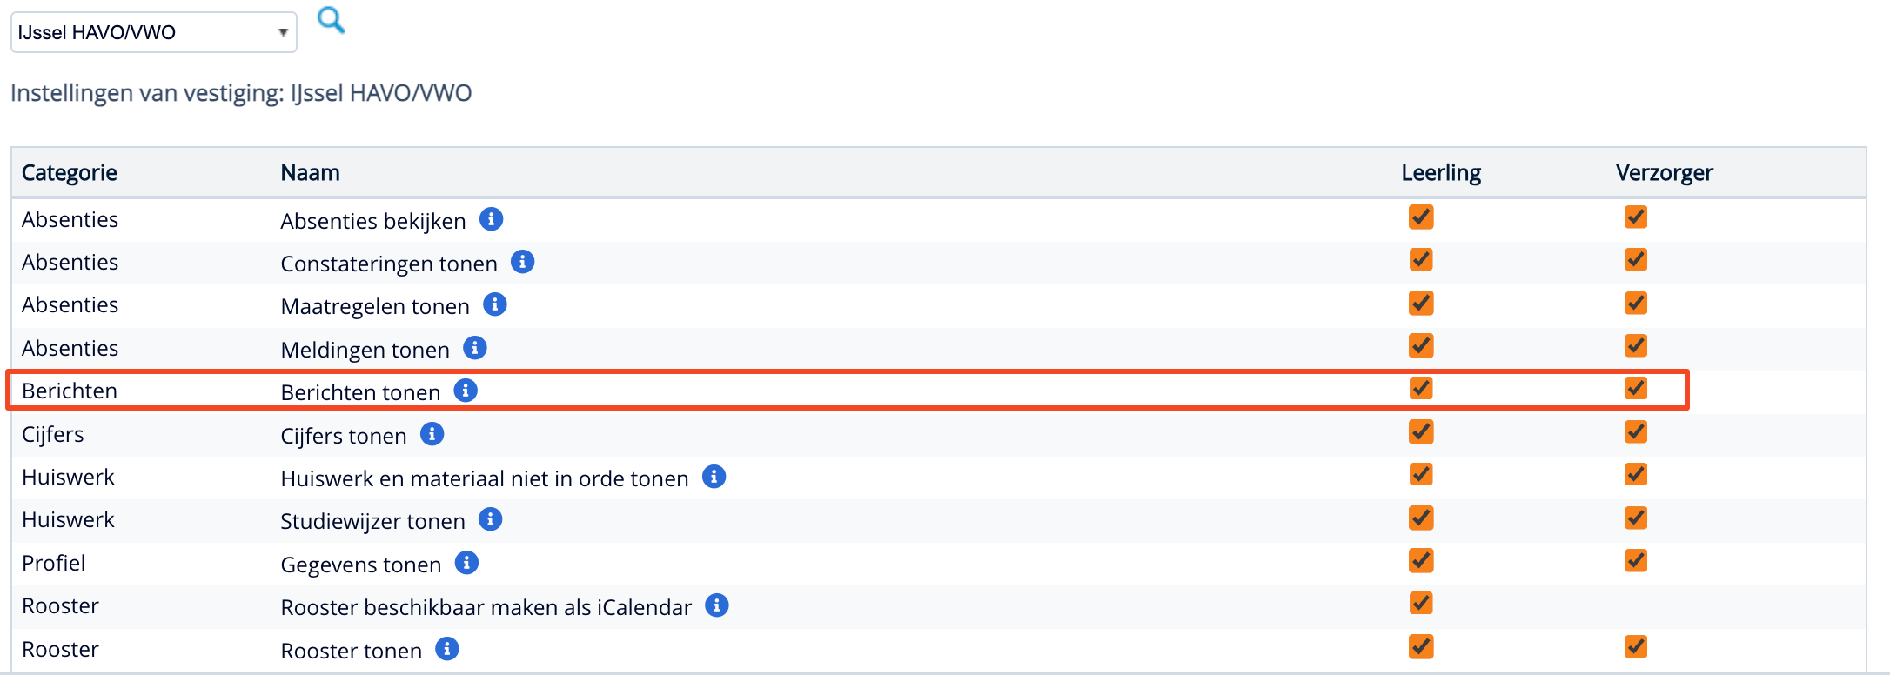Click Studiewijzer tonen info icon
1890x675 pixels.
tap(491, 519)
